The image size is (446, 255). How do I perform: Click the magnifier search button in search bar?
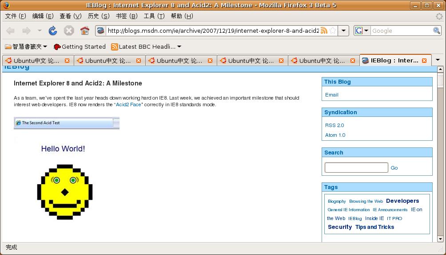[436, 30]
